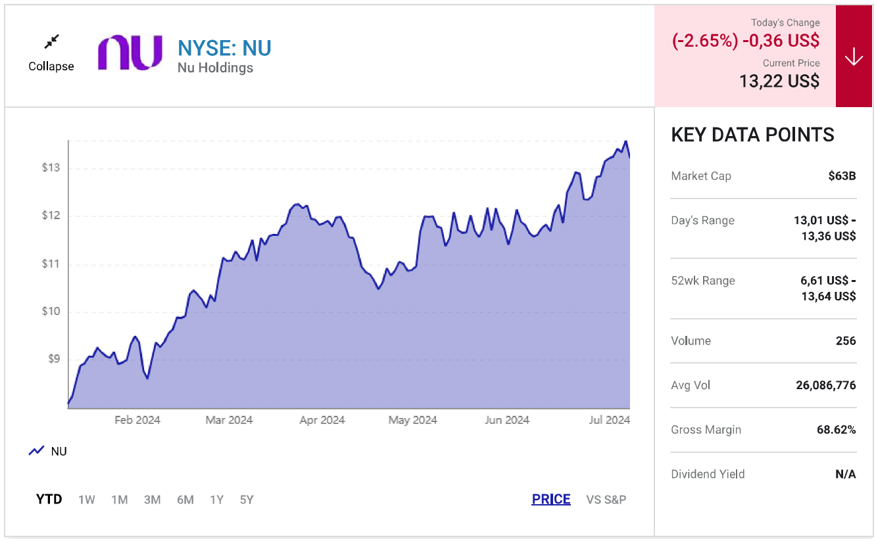Click the Collapse arrows icon
The height and width of the screenshot is (539, 876).
[51, 42]
